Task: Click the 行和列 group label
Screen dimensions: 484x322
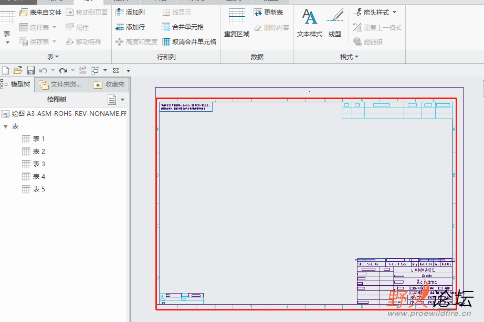Action: pyautogui.click(x=166, y=57)
